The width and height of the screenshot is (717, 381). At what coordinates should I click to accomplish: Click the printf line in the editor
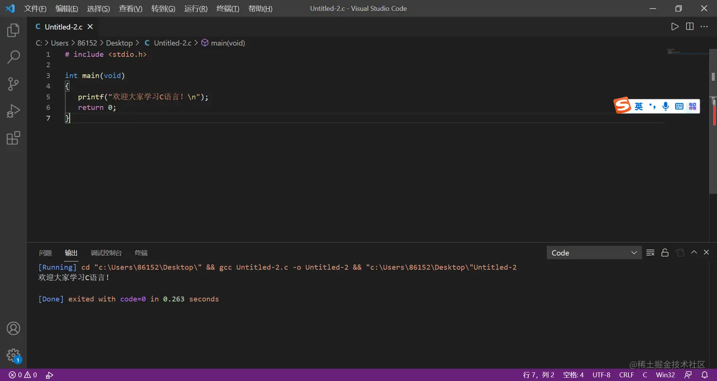pyautogui.click(x=143, y=97)
